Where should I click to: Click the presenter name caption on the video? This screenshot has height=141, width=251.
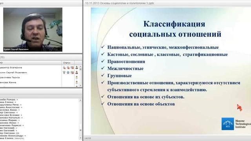pos(16,49)
